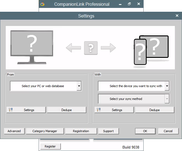Click the center question-mark sync icon

coord(91,48)
